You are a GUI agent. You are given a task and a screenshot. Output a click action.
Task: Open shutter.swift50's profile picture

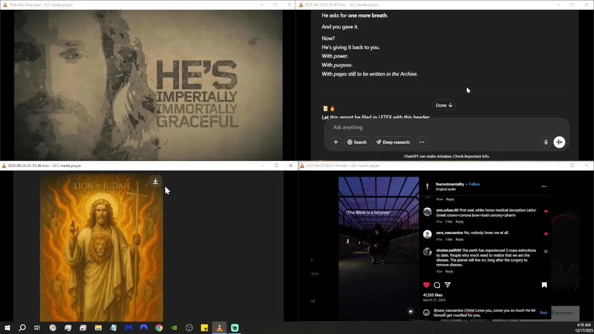pos(427,252)
